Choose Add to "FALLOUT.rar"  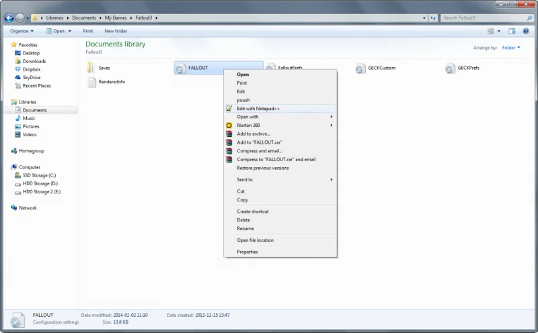[280, 142]
